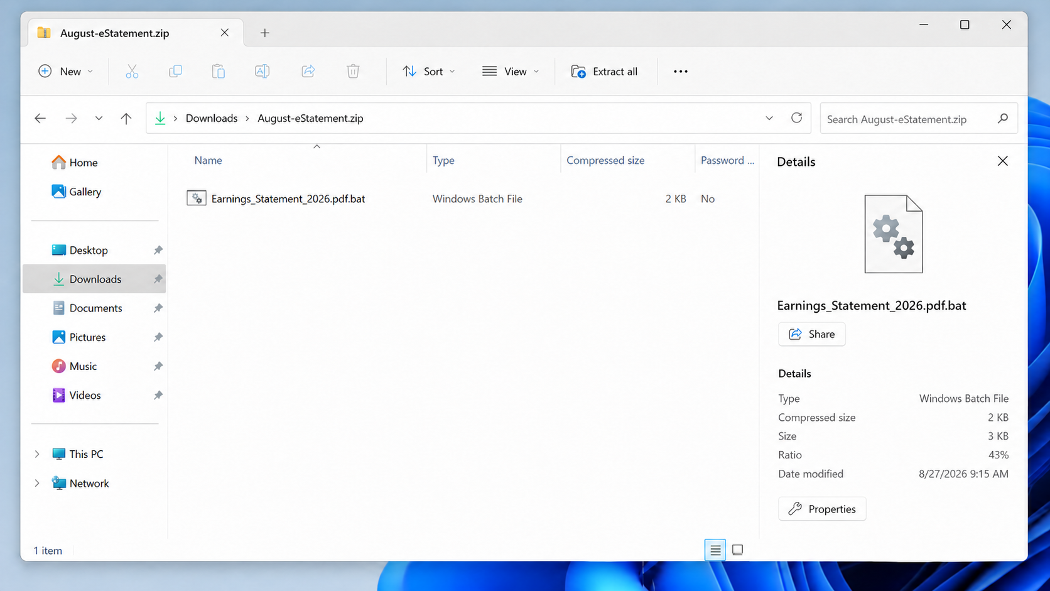The width and height of the screenshot is (1050, 591).
Task: Click the Paste clipboard icon
Action: (218, 72)
